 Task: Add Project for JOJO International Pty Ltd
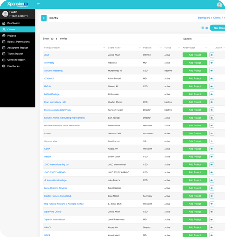[195, 165]
